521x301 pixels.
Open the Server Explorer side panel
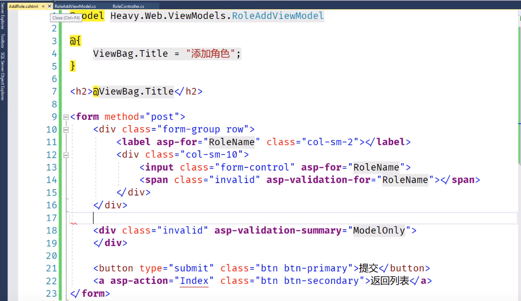coord(3,16)
